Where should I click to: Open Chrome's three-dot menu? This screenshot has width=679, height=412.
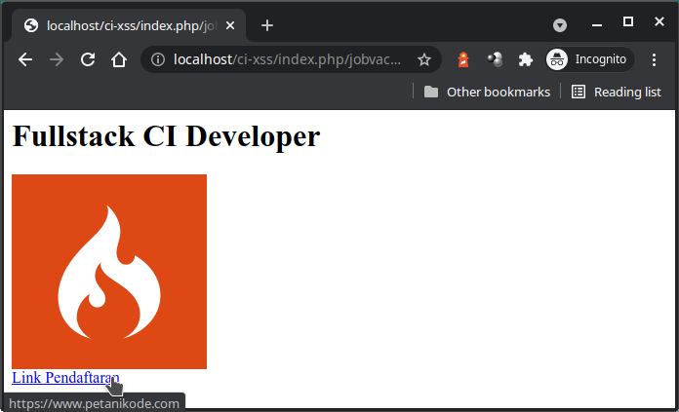coord(654,59)
